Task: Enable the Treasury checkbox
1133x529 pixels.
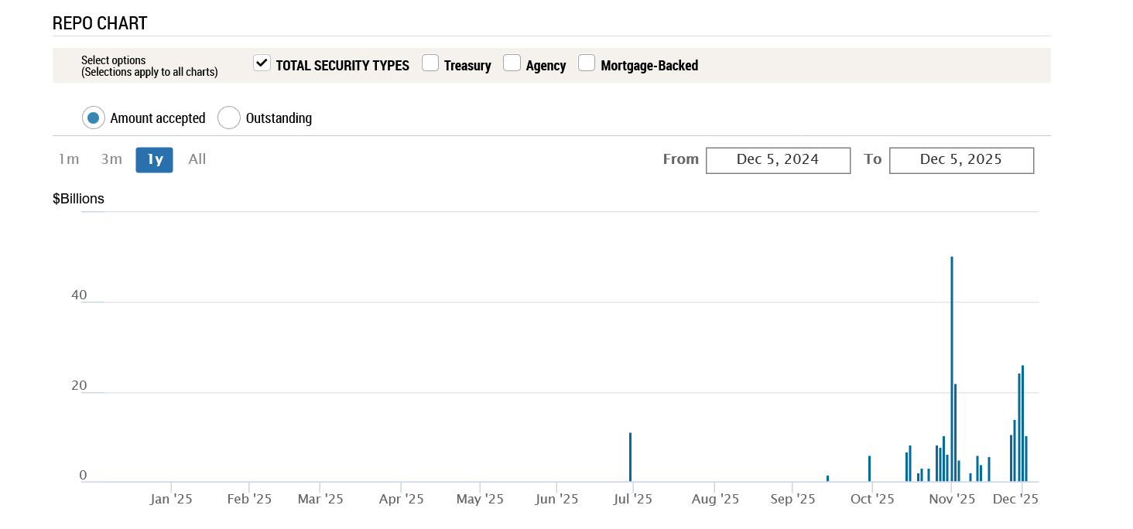Action: tap(430, 63)
